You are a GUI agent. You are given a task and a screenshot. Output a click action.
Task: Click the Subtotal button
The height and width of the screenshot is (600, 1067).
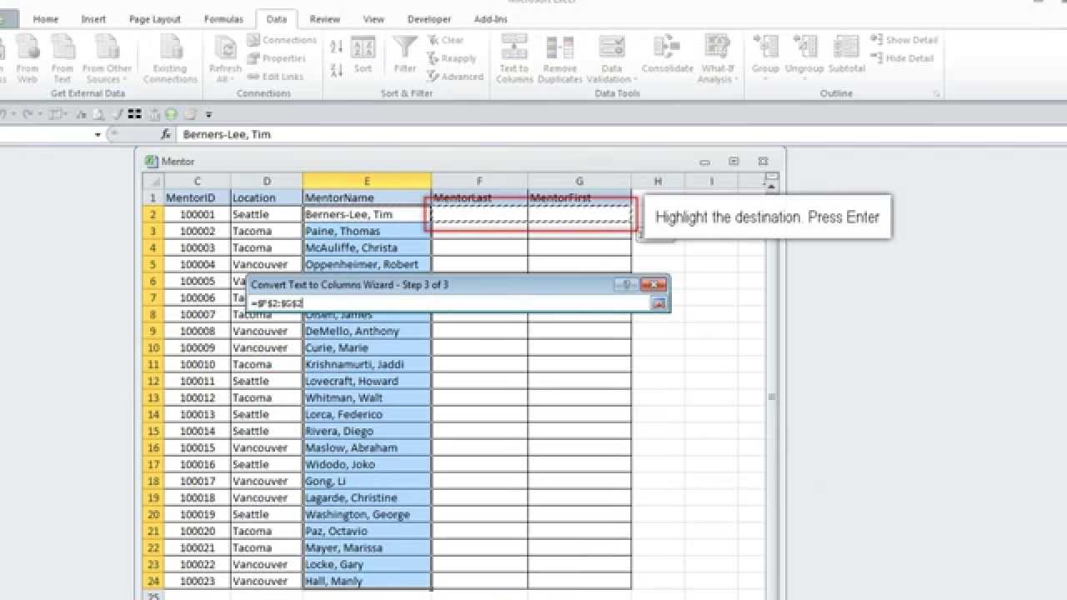pyautogui.click(x=846, y=55)
